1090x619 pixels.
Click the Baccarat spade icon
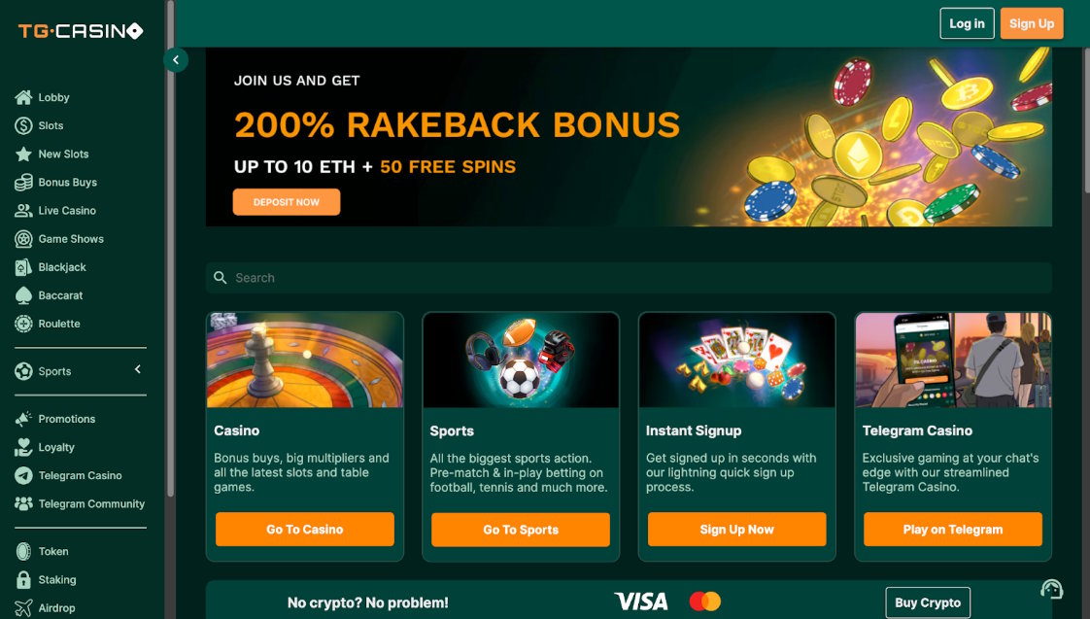point(23,295)
